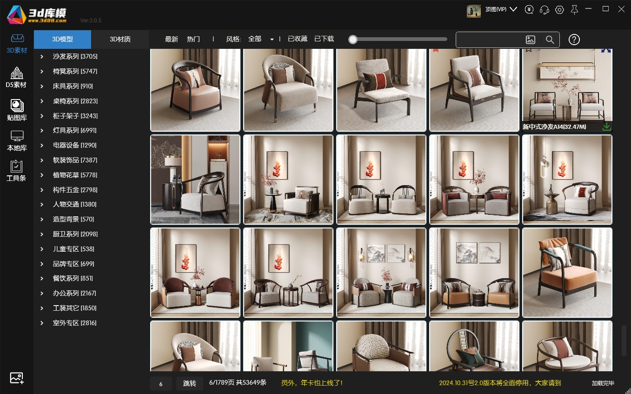The height and width of the screenshot is (394, 631).
Task: Click the 最新 sorting link
Action: click(x=172, y=39)
